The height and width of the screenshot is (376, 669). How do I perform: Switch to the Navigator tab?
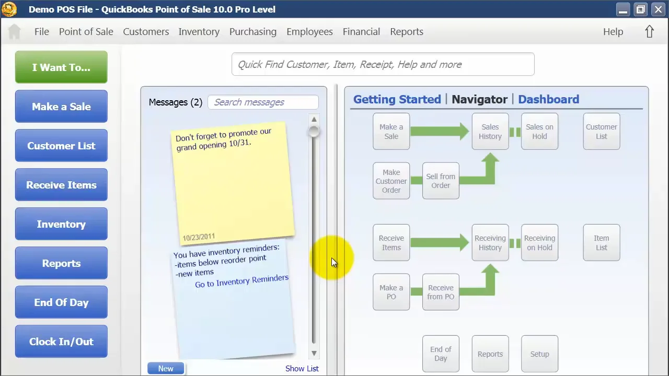point(480,99)
